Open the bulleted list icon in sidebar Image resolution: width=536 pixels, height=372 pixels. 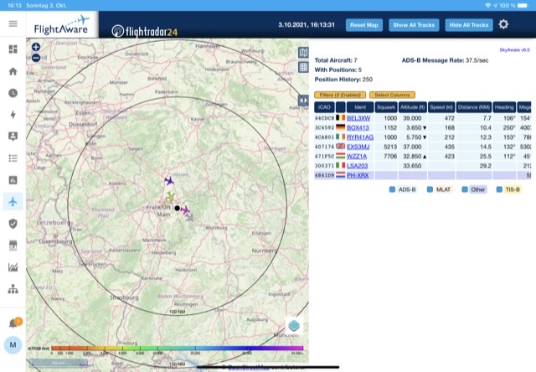click(x=13, y=158)
